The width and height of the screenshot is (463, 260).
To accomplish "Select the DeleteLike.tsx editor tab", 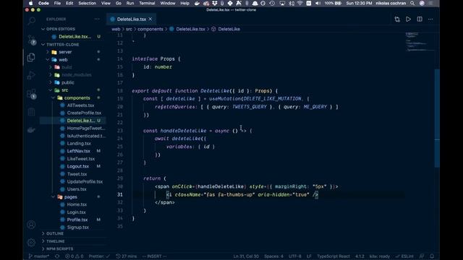I will coord(132,19).
